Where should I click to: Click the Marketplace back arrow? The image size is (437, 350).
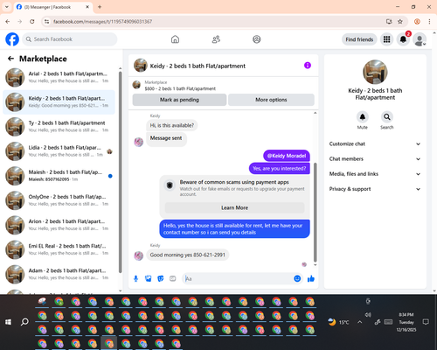point(10,59)
